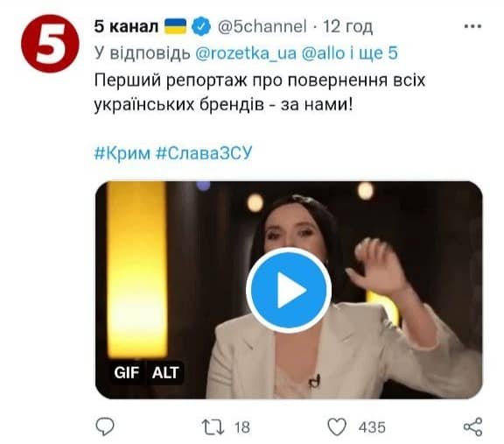Open the tweet text about українських брендів
Screen dimensions: 504x444
click(260, 93)
